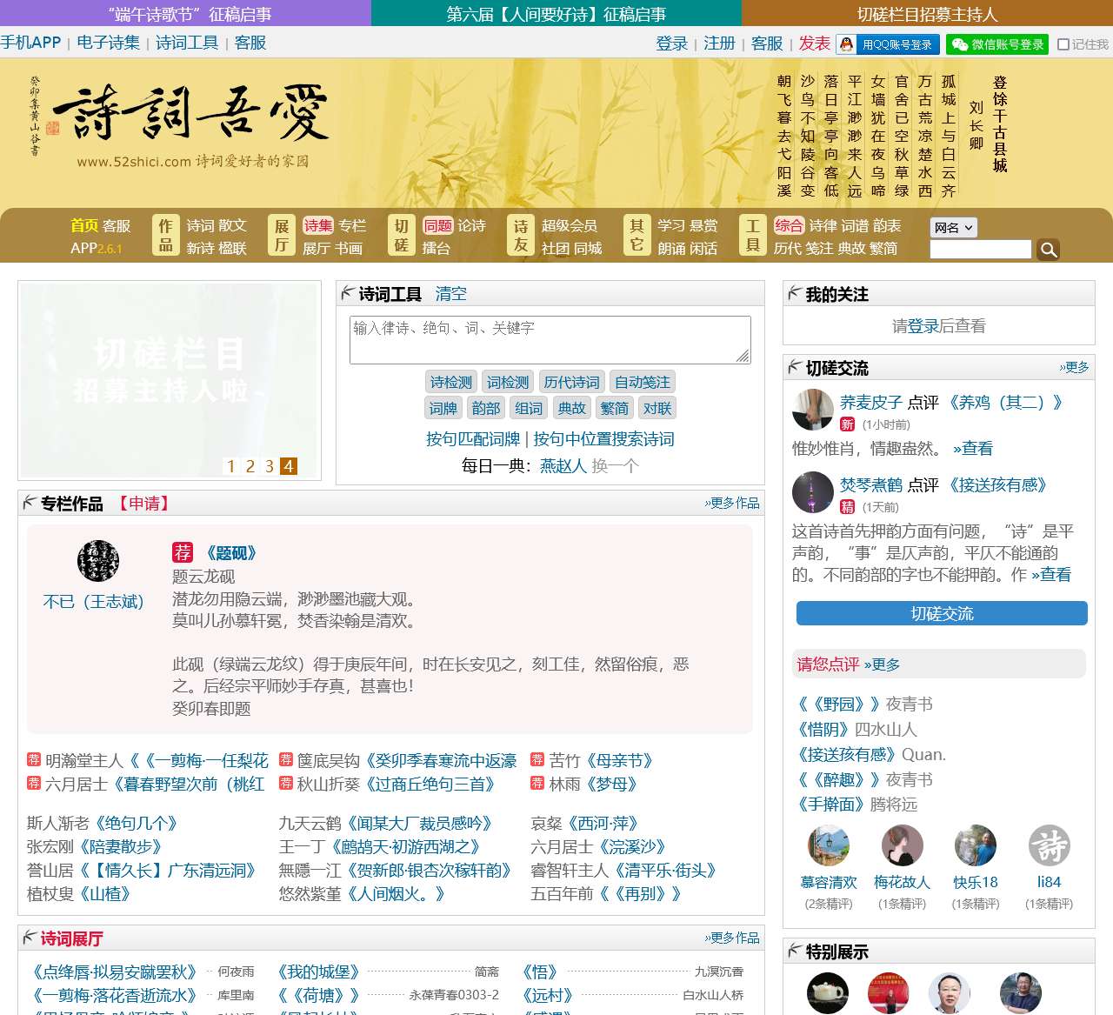The width and height of the screenshot is (1113, 1015).
Task: Select carousel page indicator 2
Action: 250,466
